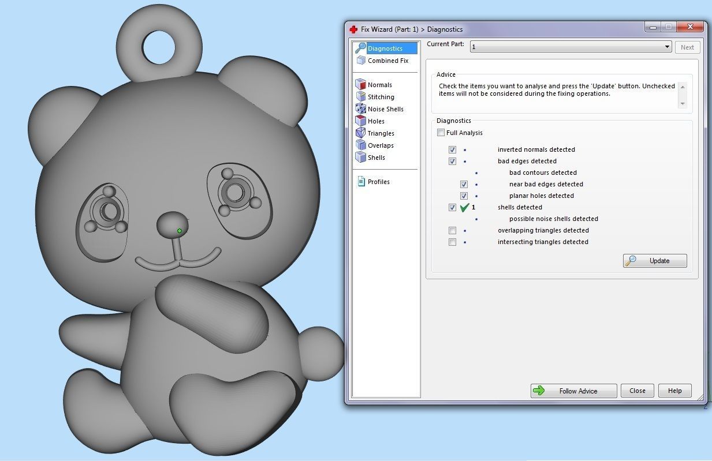Screen dimensions: 712x461
Task: Open the Current Part dropdown
Action: pos(571,47)
